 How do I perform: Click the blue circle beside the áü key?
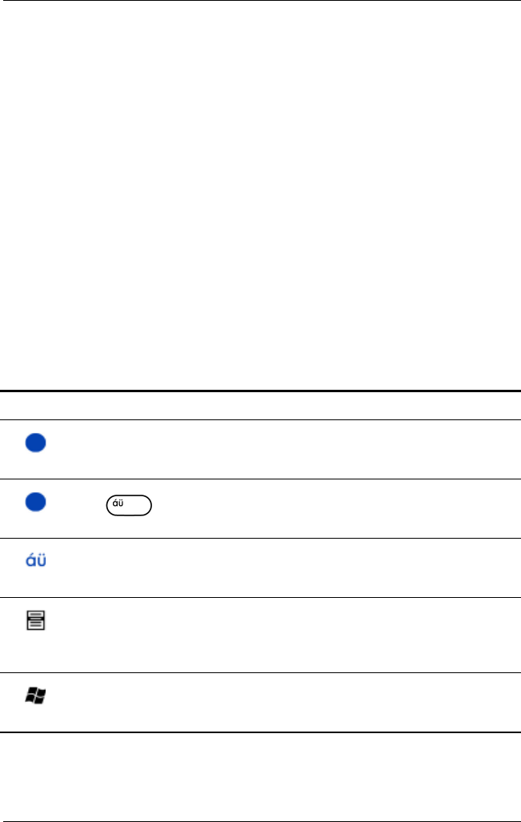pos(36,502)
